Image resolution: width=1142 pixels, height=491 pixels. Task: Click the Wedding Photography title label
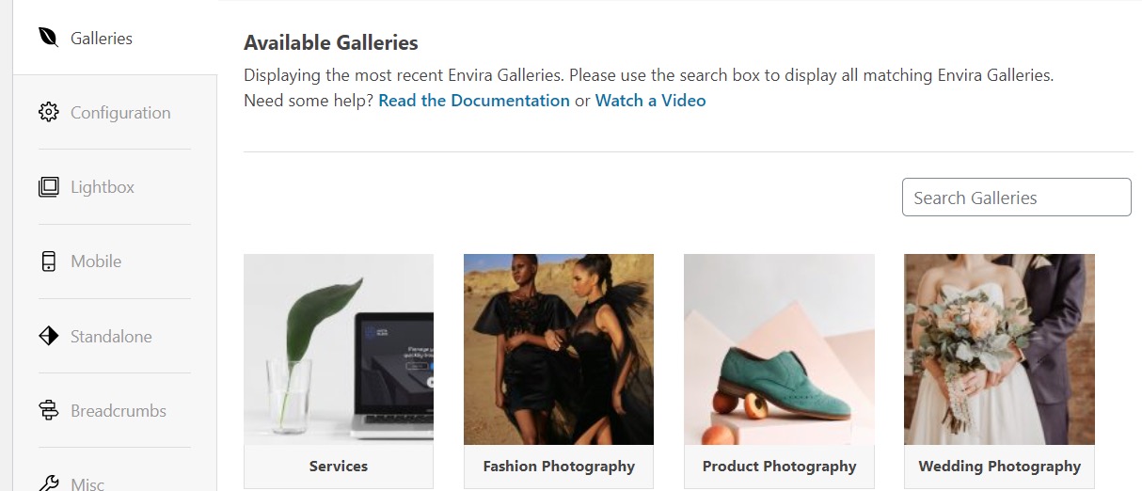pyautogui.click(x=999, y=466)
